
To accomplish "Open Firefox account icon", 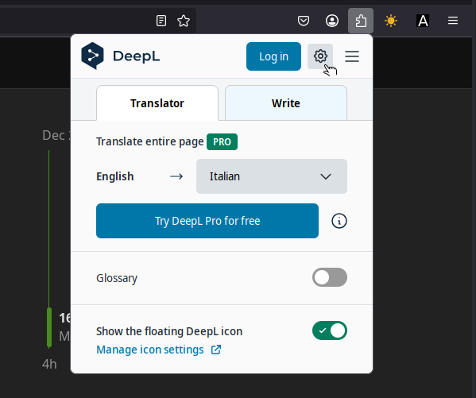I will point(332,21).
